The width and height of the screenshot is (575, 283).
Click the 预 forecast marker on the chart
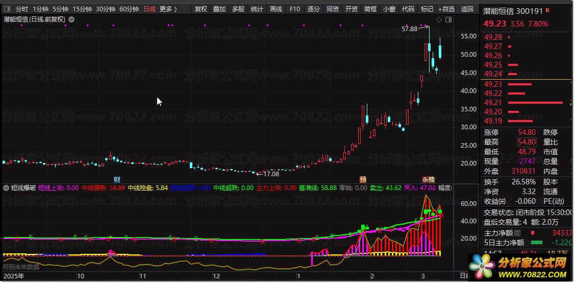(363, 180)
